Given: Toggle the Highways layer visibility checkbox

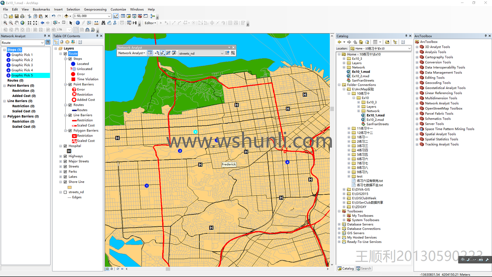Looking at the screenshot, I should click(65, 156).
